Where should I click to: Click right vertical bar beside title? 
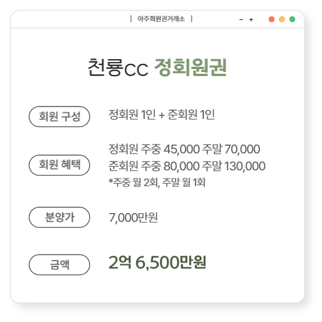[191, 19]
